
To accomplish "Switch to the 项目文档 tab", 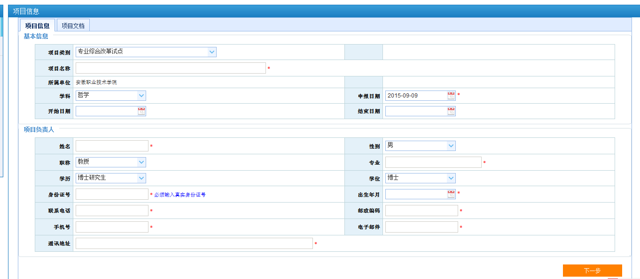I will pos(73,26).
